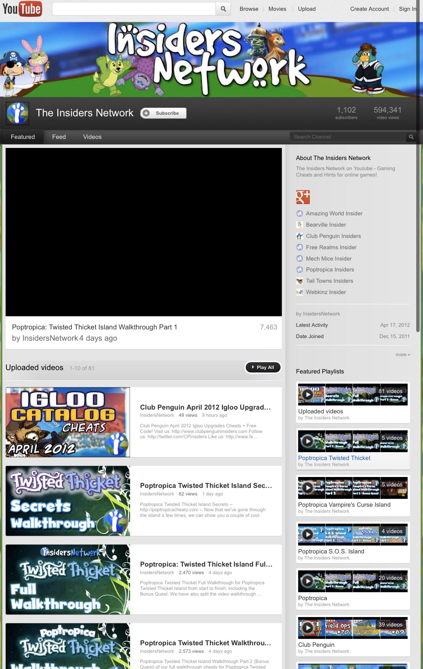Image resolution: width=423 pixels, height=669 pixels.
Task: Open Poptropica Twisted Thicket Walkthrou... title
Action: (x=205, y=643)
